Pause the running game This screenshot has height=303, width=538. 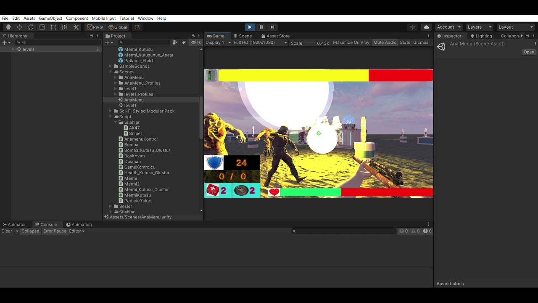tap(261, 27)
